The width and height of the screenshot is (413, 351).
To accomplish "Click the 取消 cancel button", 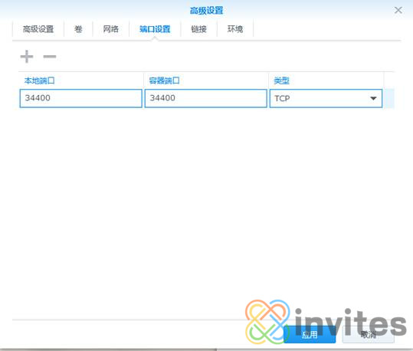I will pyautogui.click(x=369, y=335).
